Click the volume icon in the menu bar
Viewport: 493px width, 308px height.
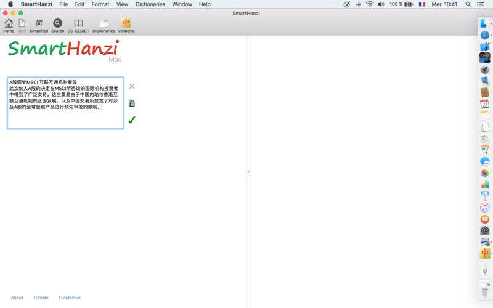pos(381,4)
